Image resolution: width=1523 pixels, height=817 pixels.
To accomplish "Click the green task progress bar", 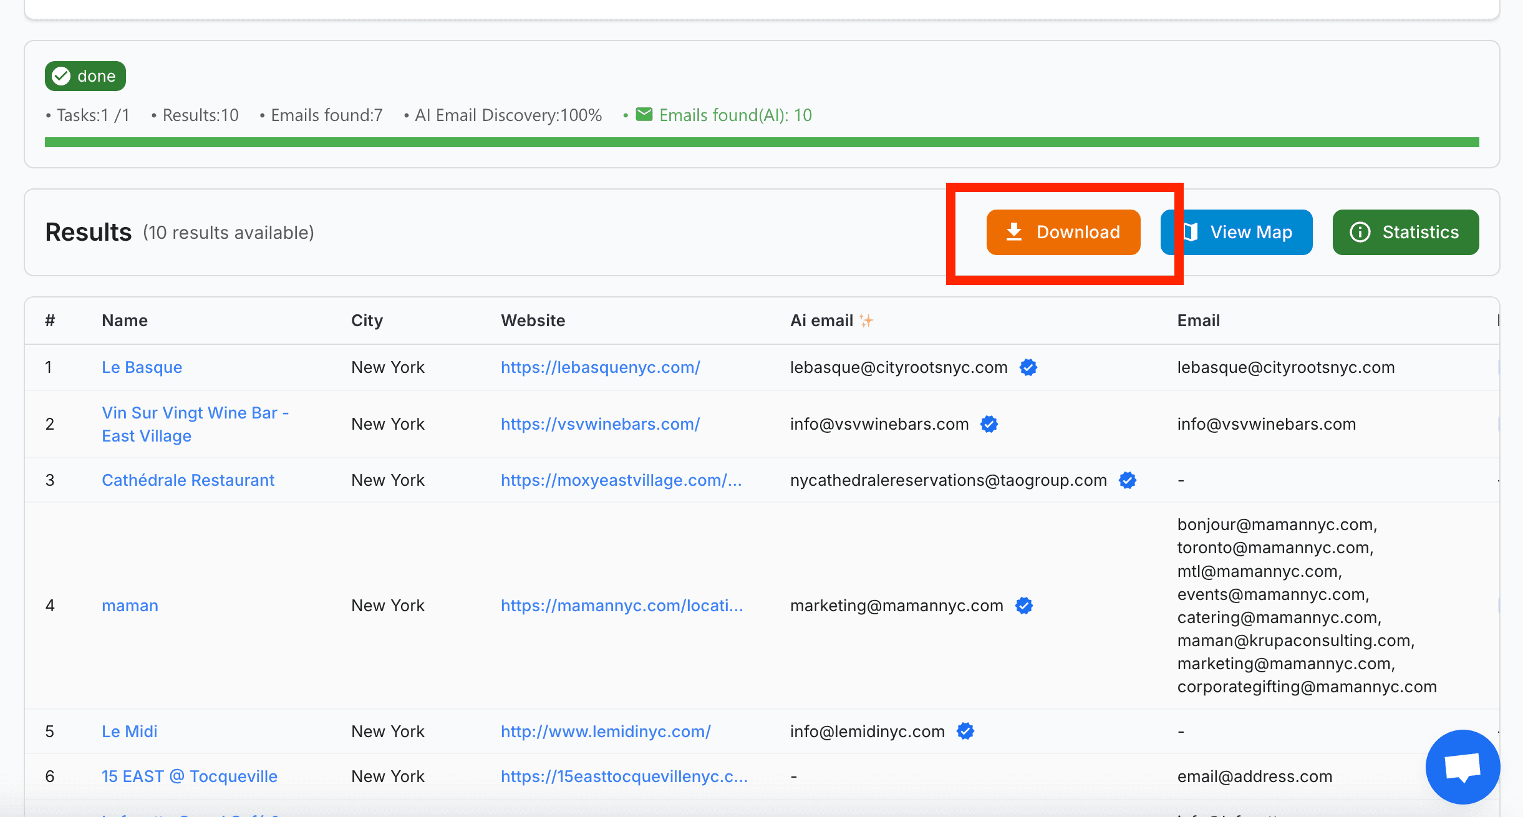I will click(x=761, y=142).
